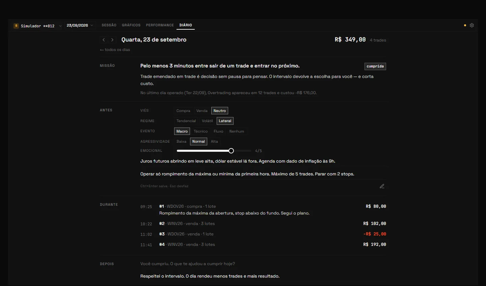Select Compra bias option
Image resolution: width=486 pixels, height=286 pixels.
pos(183,111)
